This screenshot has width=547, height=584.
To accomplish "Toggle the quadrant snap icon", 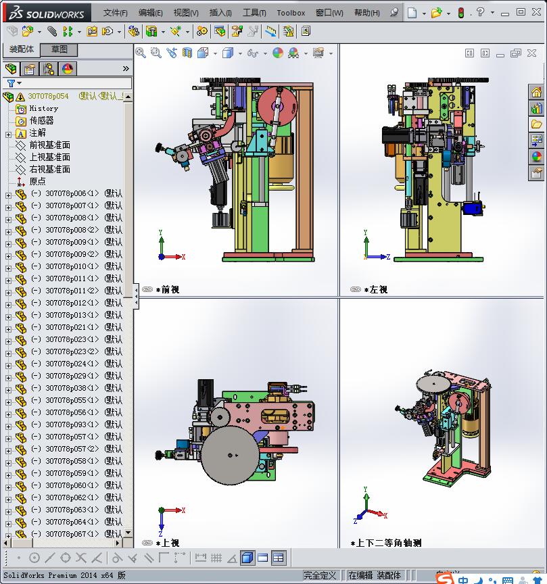I will click(x=65, y=558).
